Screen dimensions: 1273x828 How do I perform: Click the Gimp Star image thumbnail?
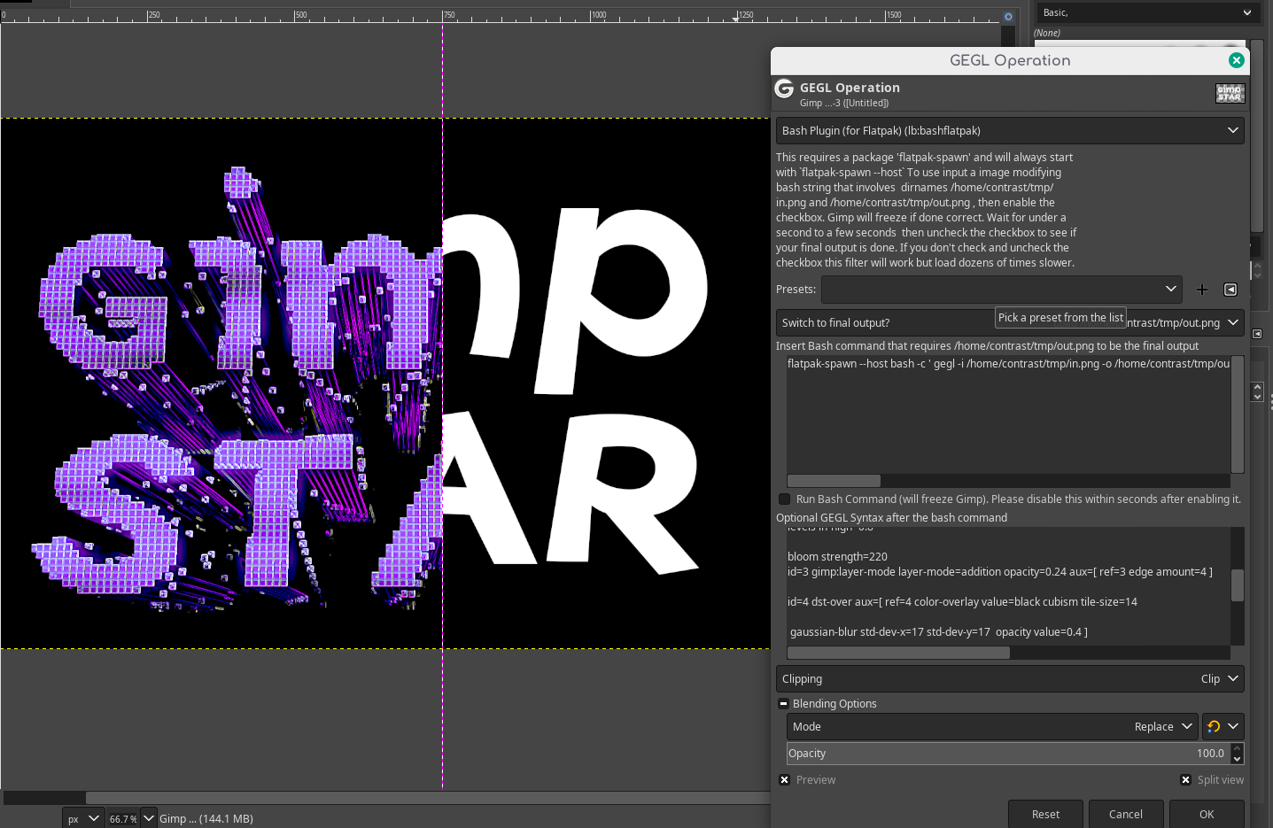[x=1230, y=93]
